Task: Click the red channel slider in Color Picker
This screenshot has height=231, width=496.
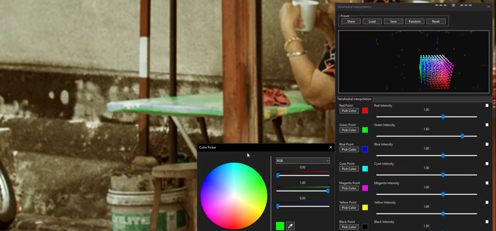Action: 303,175
